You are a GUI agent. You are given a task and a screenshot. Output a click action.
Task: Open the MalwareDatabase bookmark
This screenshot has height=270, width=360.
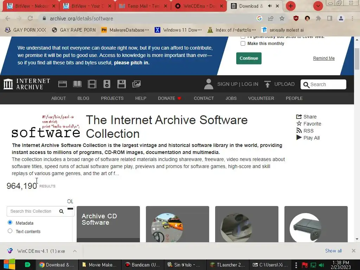point(125,30)
